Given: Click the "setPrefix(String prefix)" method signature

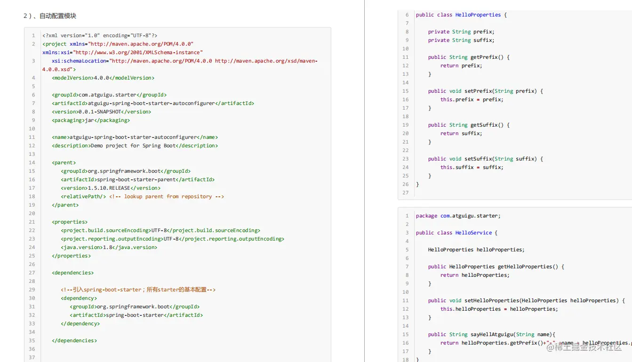Looking at the screenshot, I should (486, 91).
